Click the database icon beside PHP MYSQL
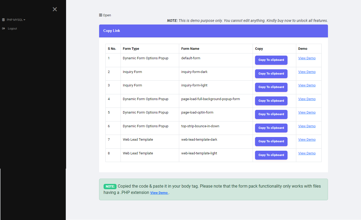Screen dimensions: 361x220 (3, 20)
